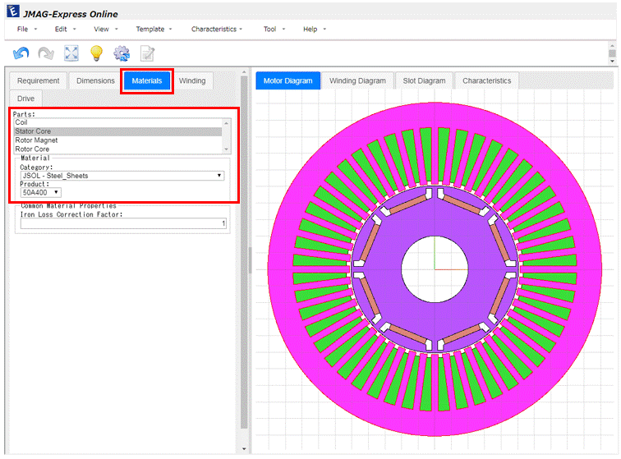
Task: Click the fit-to-view expand icon
Action: click(x=71, y=53)
